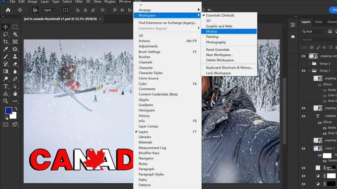Switch to the Color panel tab
Screen dimensions: 337x189
tap(318, 22)
